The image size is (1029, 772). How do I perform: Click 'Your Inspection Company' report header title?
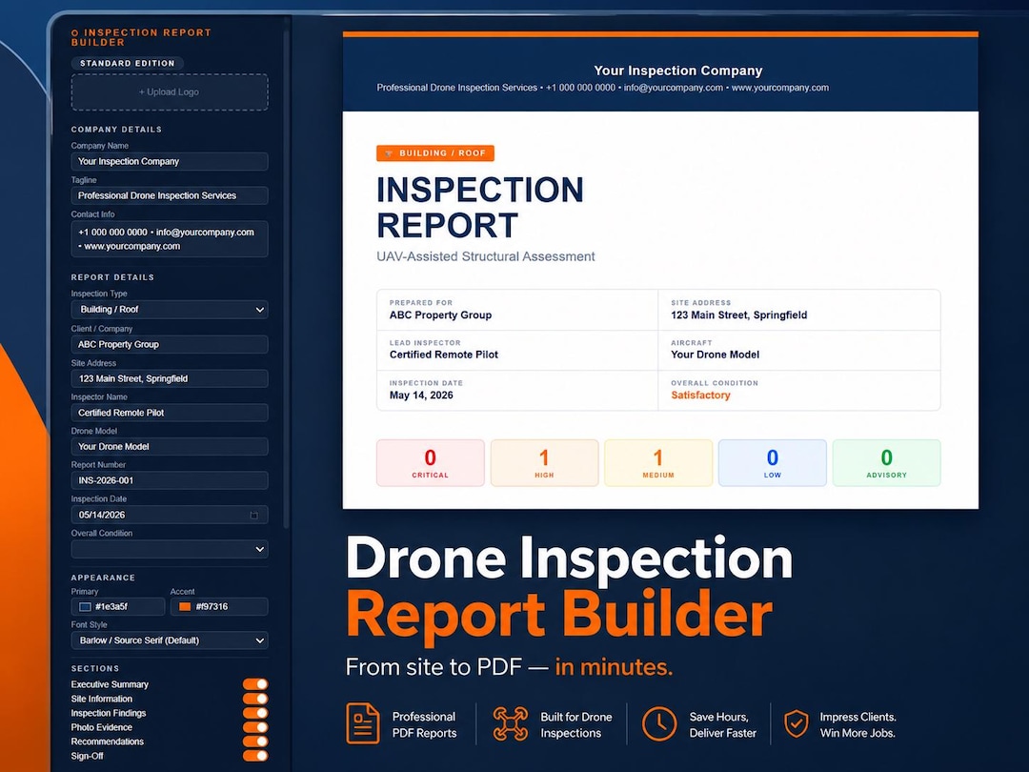pos(678,71)
